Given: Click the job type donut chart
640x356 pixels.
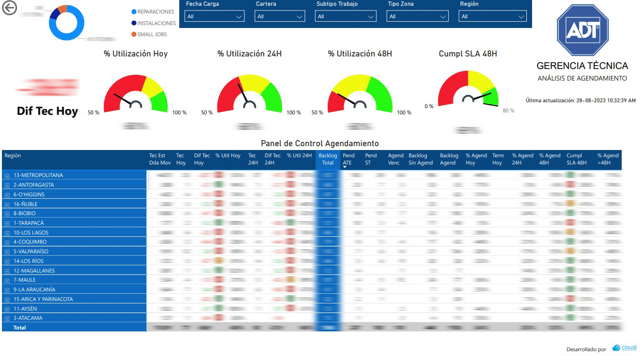Looking at the screenshot, I should 67,23.
